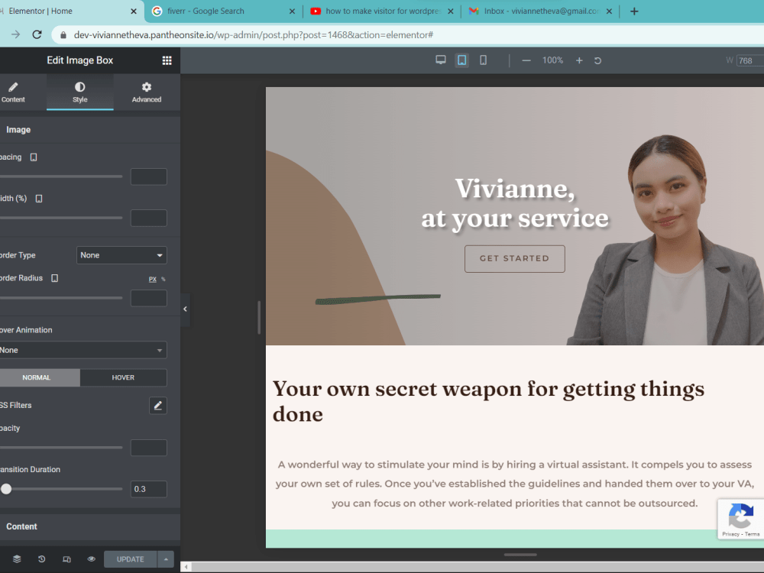Click the UPDATE button
The height and width of the screenshot is (573, 764).
click(x=130, y=559)
